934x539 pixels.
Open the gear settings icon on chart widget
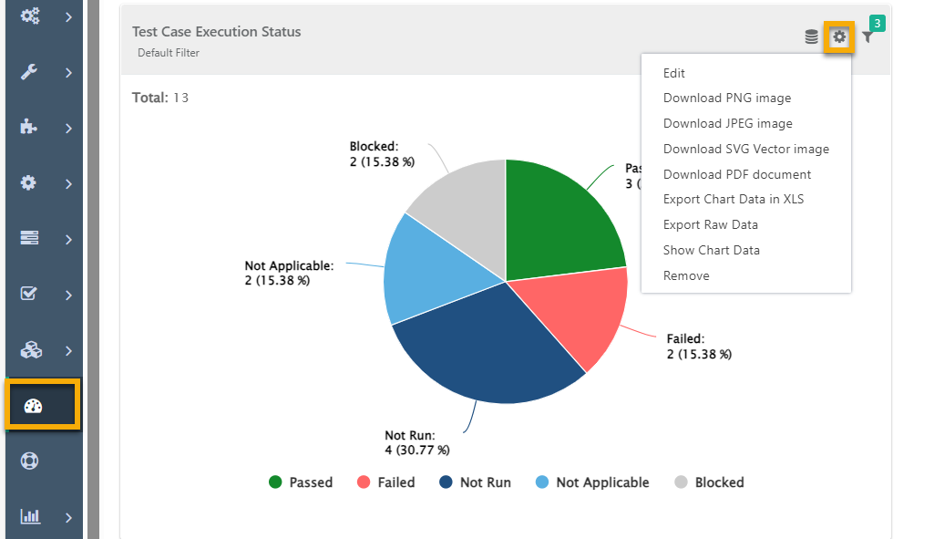838,37
